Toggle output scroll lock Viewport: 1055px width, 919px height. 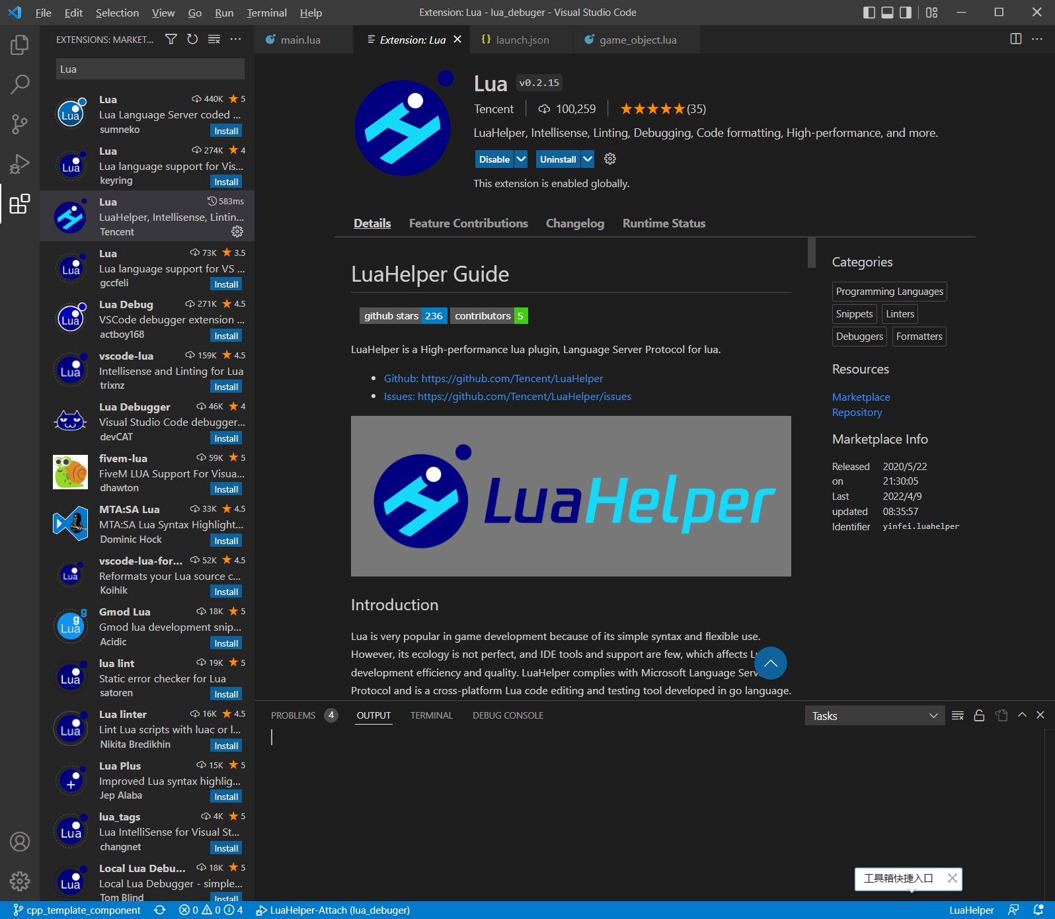980,715
